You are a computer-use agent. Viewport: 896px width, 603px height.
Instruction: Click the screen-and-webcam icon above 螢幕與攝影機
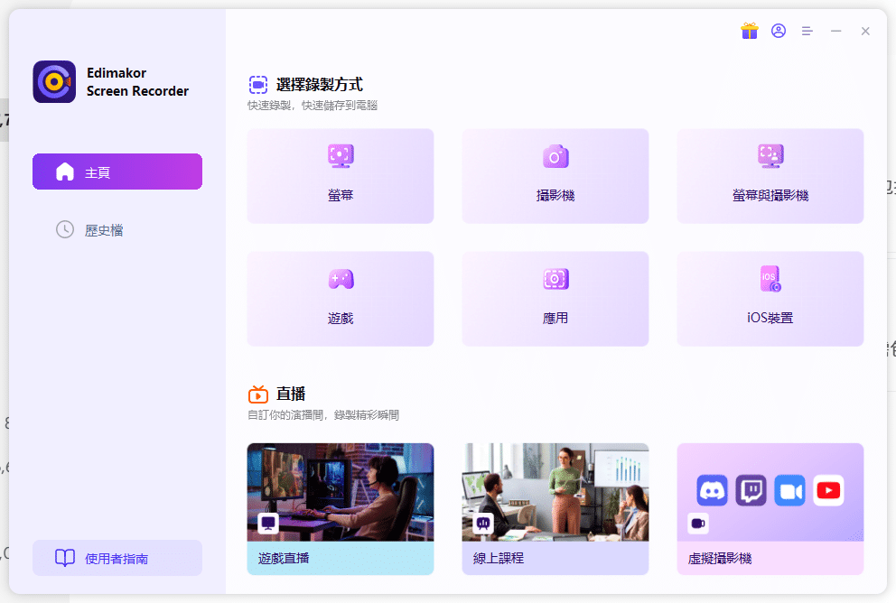[x=770, y=156]
